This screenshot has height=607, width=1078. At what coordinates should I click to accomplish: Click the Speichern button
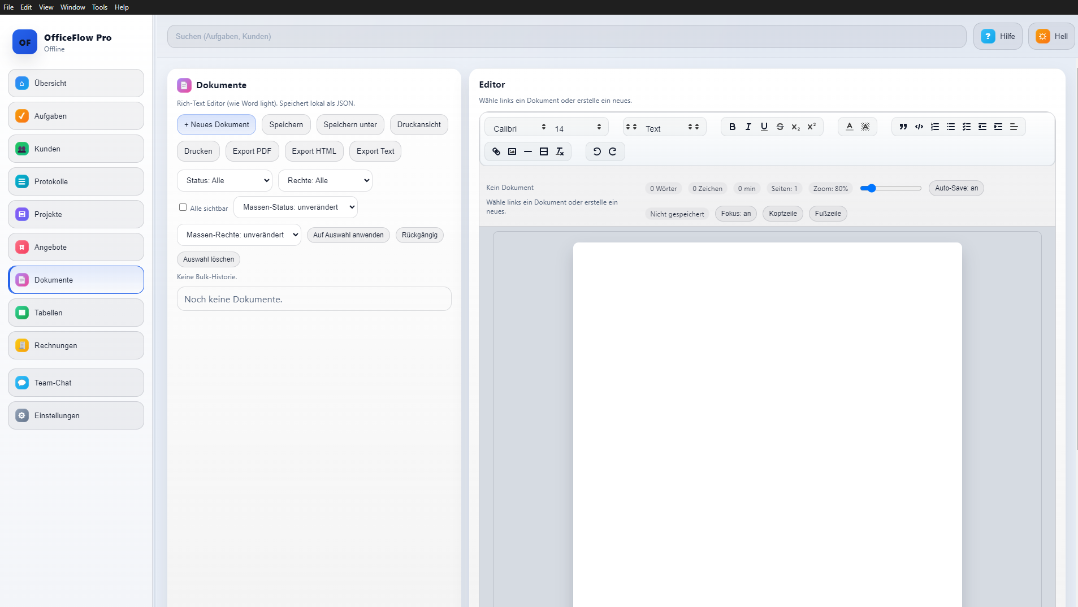286,125
